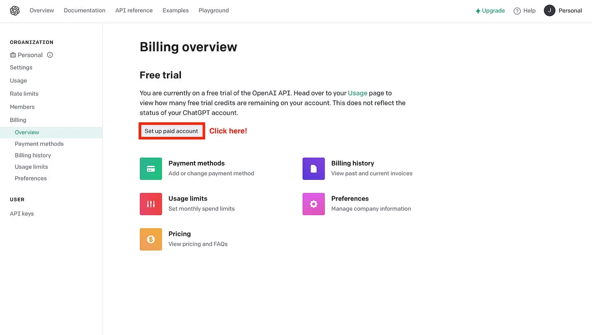Click the Usage limits card title
Image resolution: width=592 pixels, height=335 pixels.
pos(188,199)
